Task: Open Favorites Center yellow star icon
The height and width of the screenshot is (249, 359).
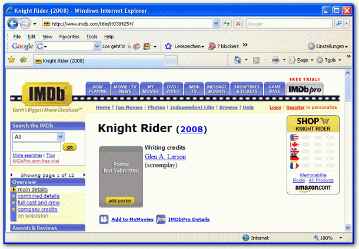Action: 11,60
